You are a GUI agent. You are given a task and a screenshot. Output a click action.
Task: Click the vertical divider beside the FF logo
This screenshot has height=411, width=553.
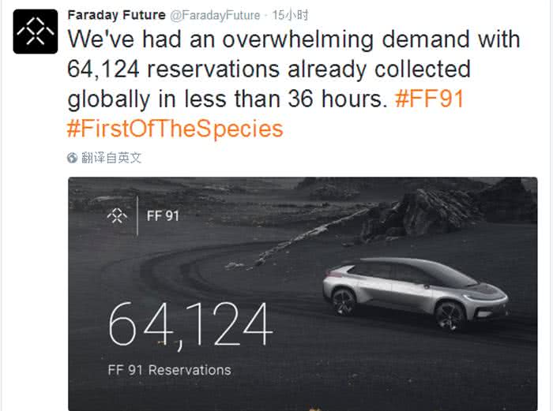[137, 215]
